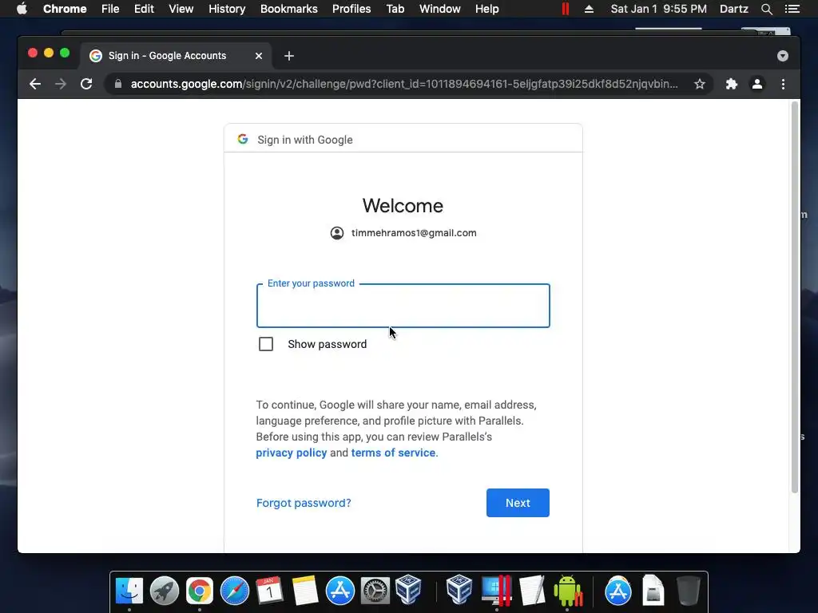Focus the Enter your password field
Screen dimensions: 818x613
point(403,306)
